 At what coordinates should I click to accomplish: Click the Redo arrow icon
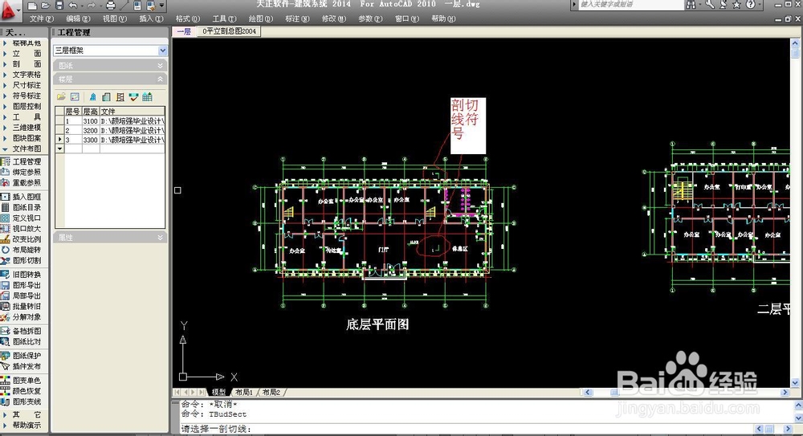92,6
